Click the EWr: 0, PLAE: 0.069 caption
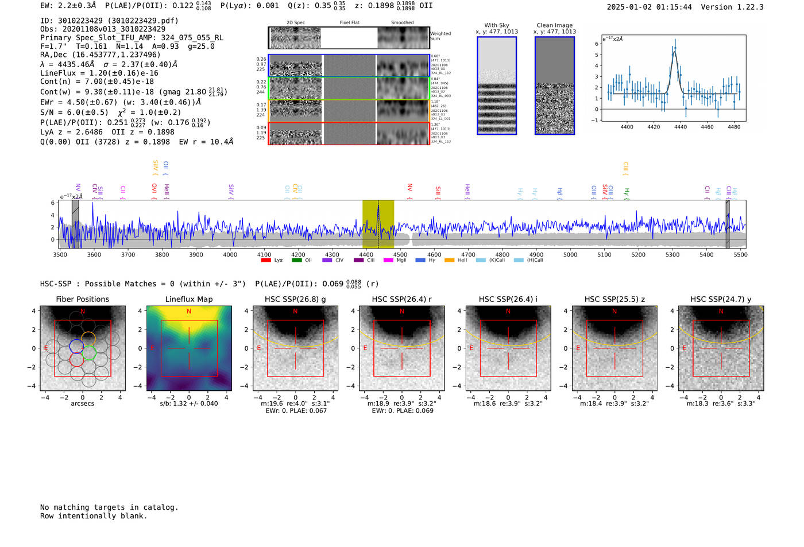Screen dimensions: 804x547 403,411
